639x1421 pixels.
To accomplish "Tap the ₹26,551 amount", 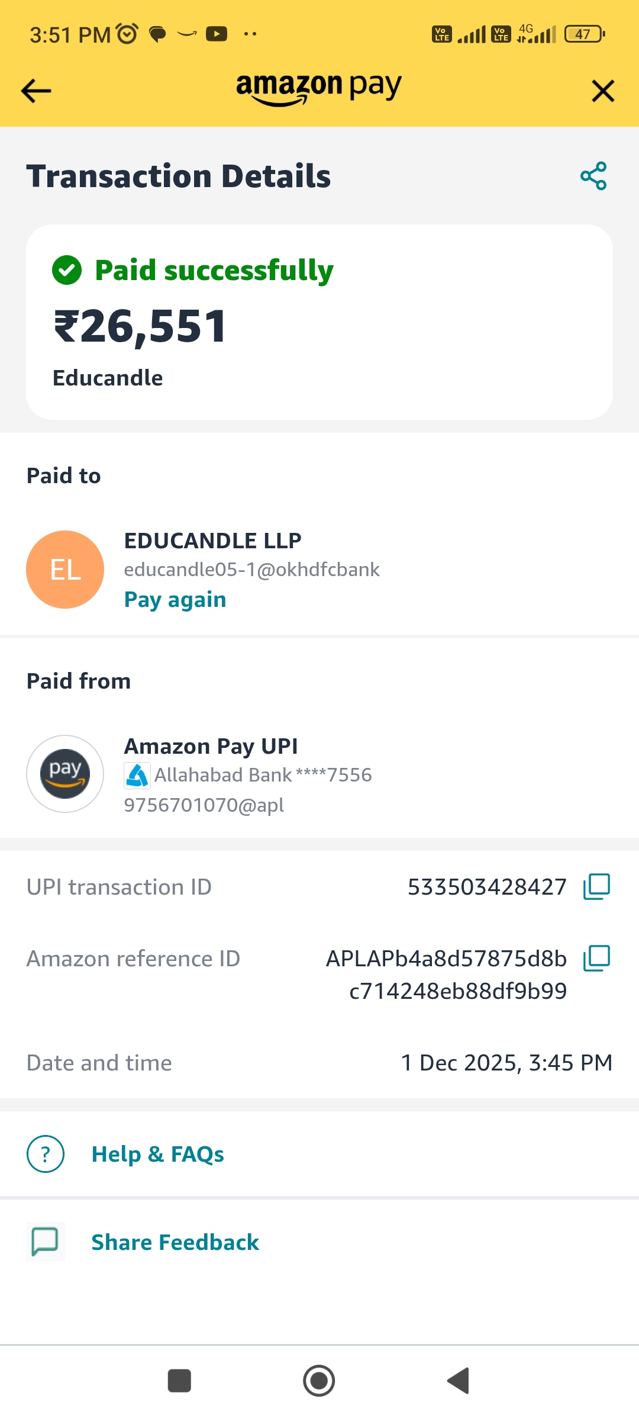I will [141, 326].
